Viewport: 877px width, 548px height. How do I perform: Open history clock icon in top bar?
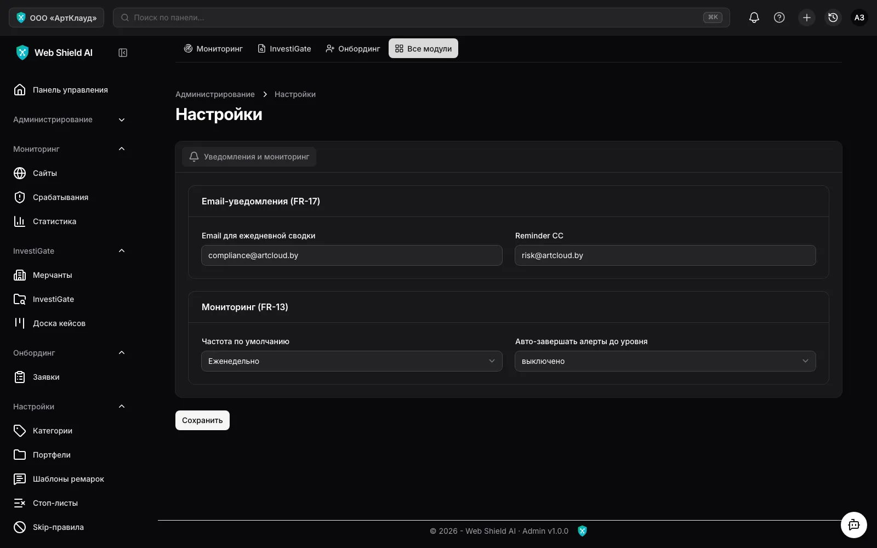click(833, 18)
